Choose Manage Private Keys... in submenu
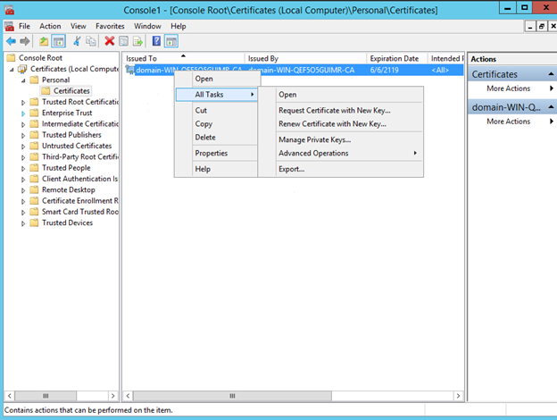 point(314,139)
